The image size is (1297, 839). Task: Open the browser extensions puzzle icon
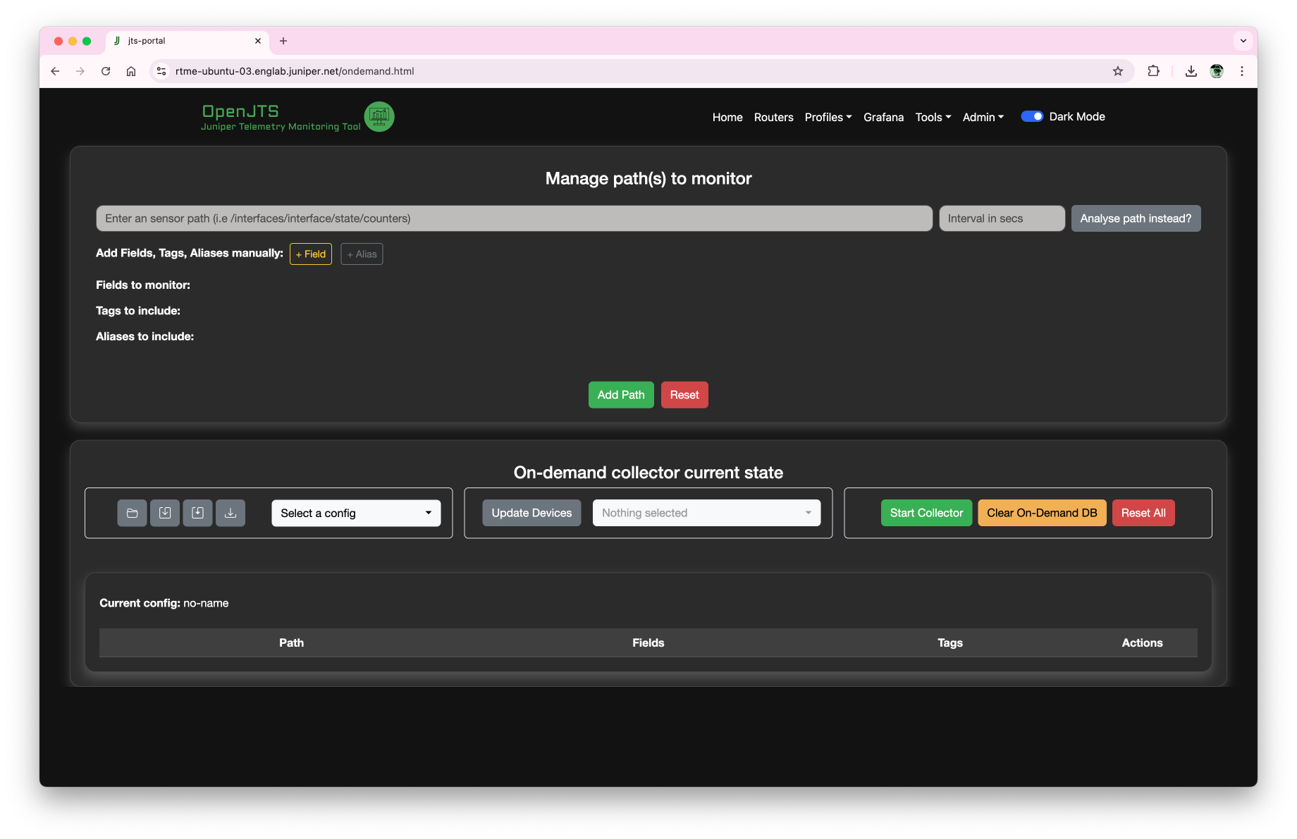[x=1153, y=71]
